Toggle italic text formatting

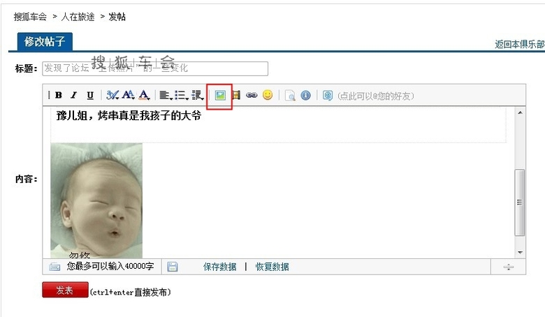pyautogui.click(x=73, y=95)
